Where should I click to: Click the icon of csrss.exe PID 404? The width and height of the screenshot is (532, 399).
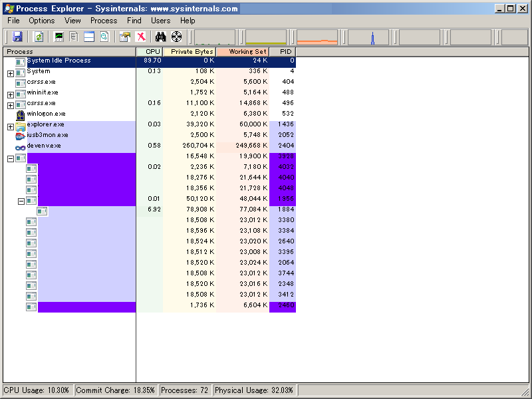click(21, 84)
